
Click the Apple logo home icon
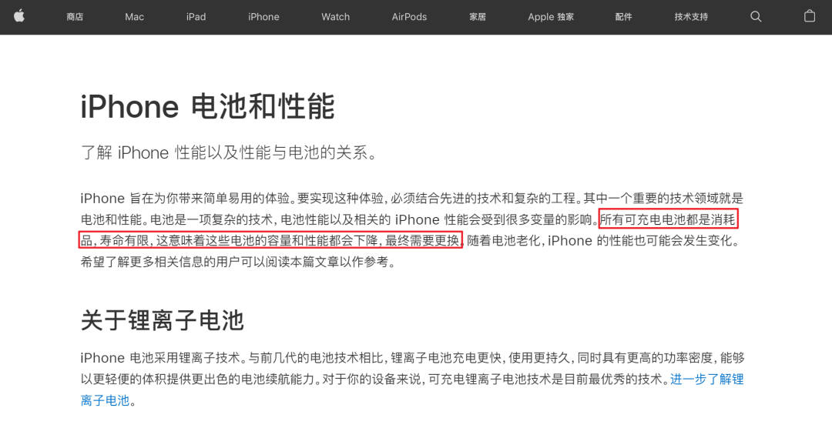click(x=19, y=16)
